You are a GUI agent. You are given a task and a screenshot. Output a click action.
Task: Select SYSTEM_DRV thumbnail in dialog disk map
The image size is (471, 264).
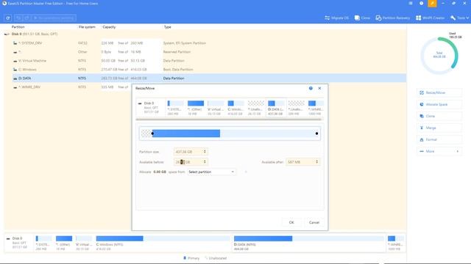click(x=175, y=108)
